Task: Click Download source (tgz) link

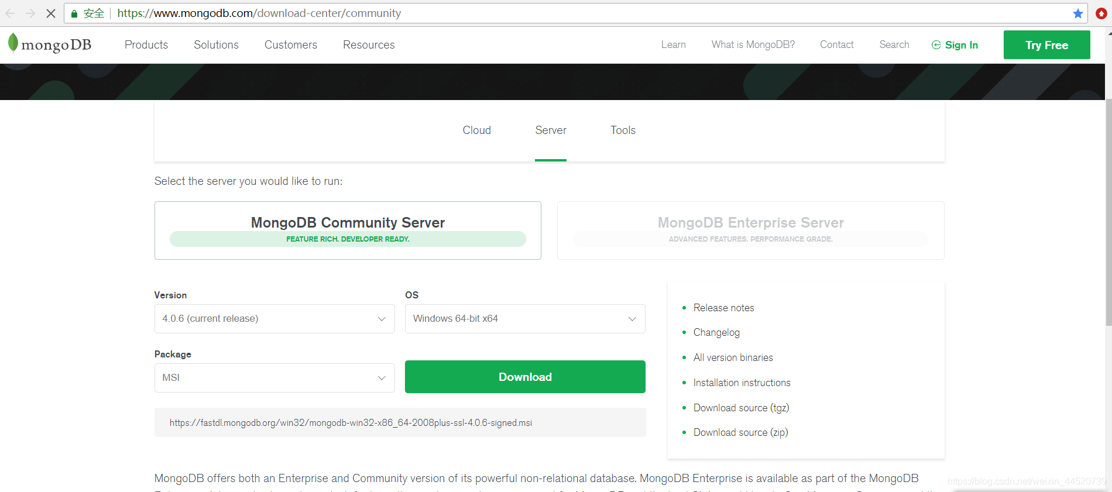Action: point(741,408)
